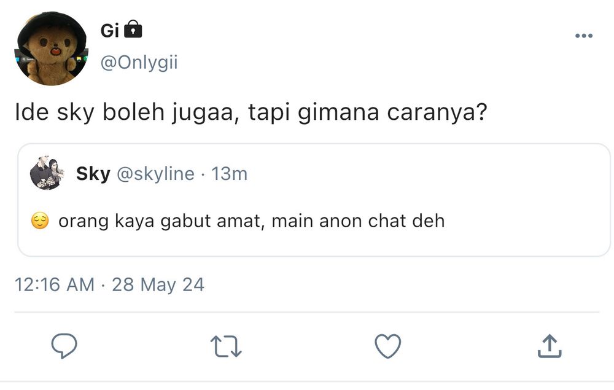The width and height of the screenshot is (614, 390).
Task: Click the words 'tapi gimana caranya?'
Action: click(x=367, y=115)
